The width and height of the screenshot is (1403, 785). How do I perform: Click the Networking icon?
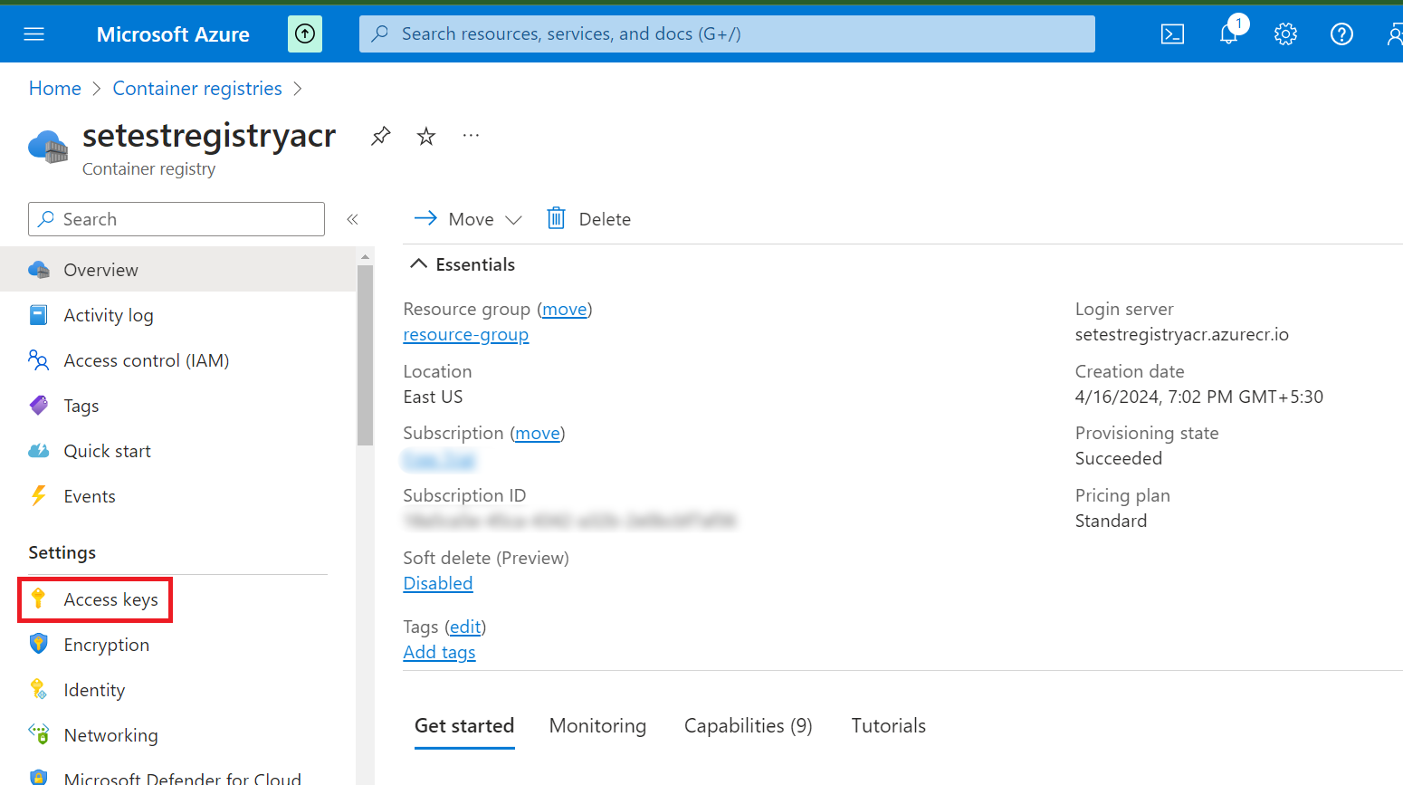coord(39,734)
